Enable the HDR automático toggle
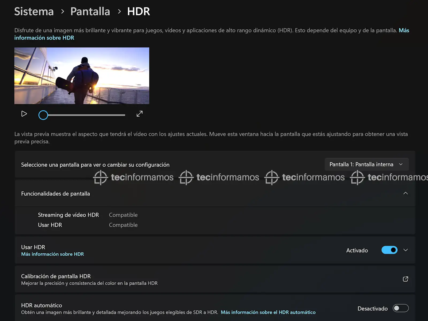This screenshot has height=321, width=428. (x=400, y=308)
